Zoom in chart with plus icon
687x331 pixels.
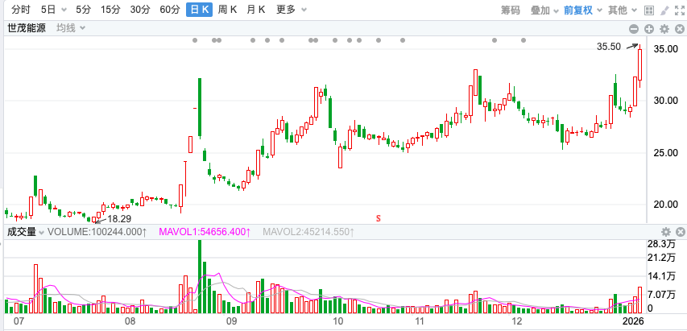(649, 28)
